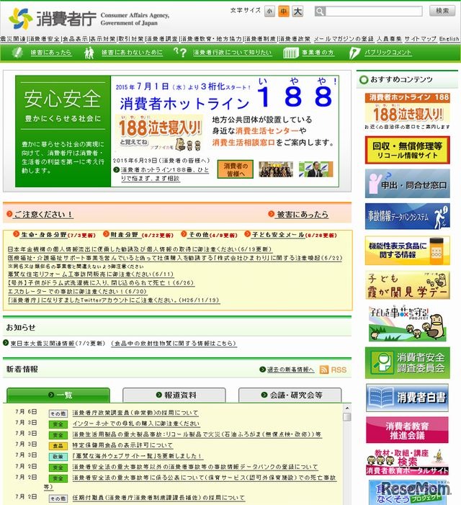Open 食品表示 in the top navigation
This screenshot has width=461, height=505.
point(75,39)
